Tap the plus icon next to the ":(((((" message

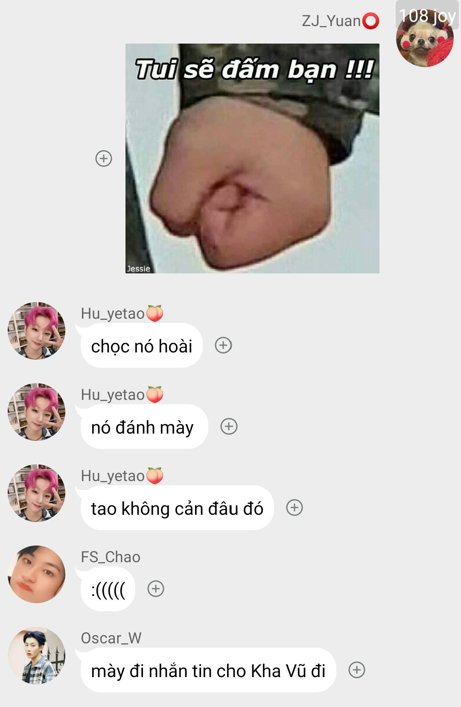[x=156, y=589]
